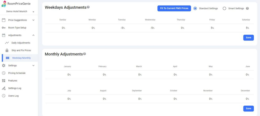This screenshot has height=116, width=260.
Task: Click the Features grid icon
Action: [4, 81]
